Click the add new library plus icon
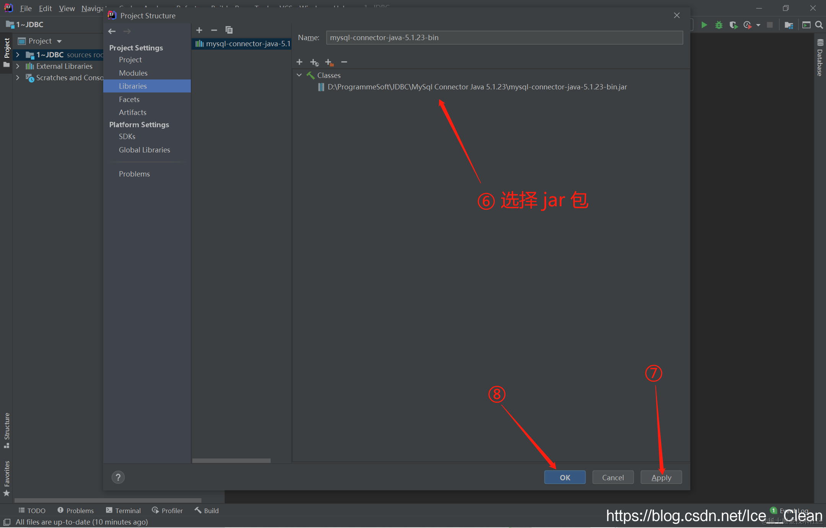The height and width of the screenshot is (528, 826). pyautogui.click(x=199, y=30)
